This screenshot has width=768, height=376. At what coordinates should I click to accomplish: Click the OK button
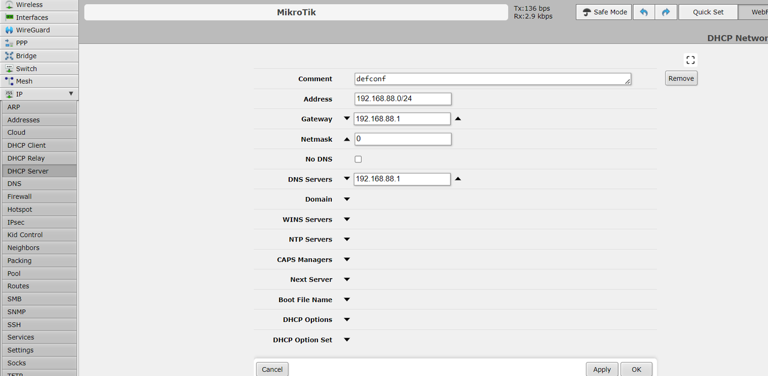tap(636, 369)
